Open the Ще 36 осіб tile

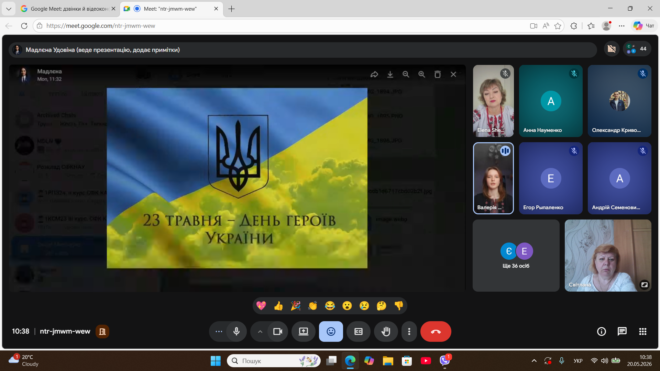pyautogui.click(x=516, y=256)
